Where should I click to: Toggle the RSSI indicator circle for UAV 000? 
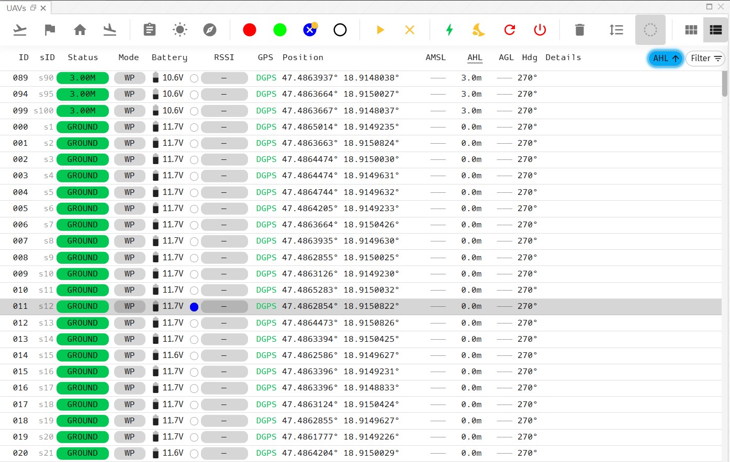point(194,127)
